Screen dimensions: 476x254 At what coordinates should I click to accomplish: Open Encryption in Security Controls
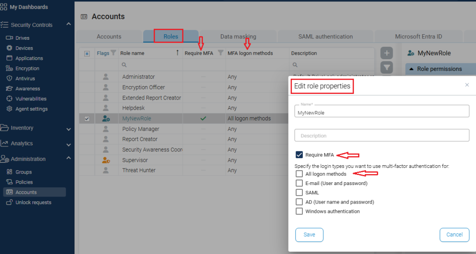(x=27, y=68)
